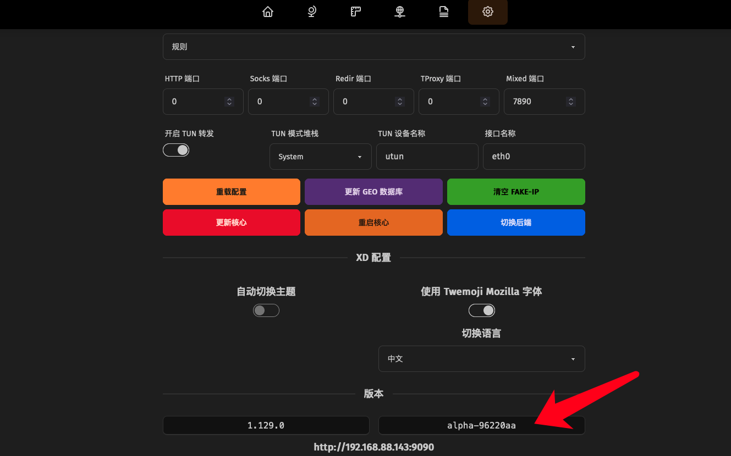The image size is (731, 456).
Task: Expand the TUN 模式堆栈 System dropdown
Action: click(x=321, y=157)
